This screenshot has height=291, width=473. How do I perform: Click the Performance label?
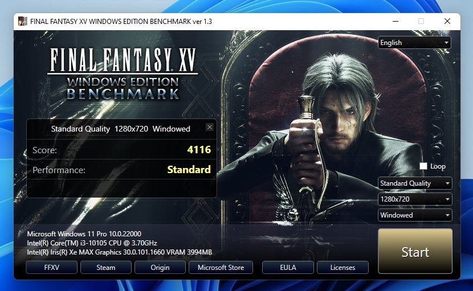click(x=59, y=170)
